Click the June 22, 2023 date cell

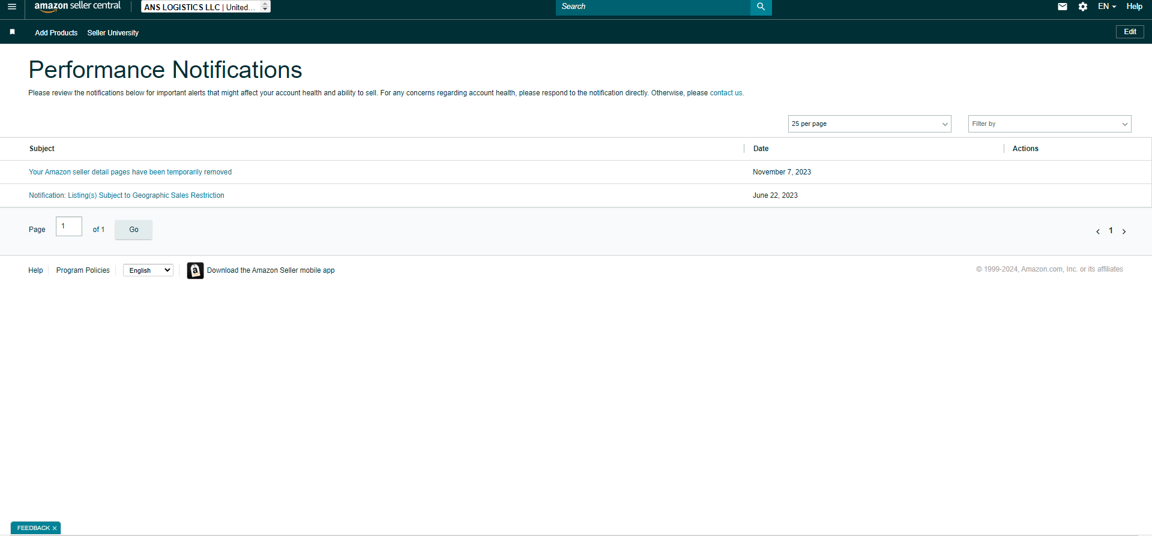point(775,195)
